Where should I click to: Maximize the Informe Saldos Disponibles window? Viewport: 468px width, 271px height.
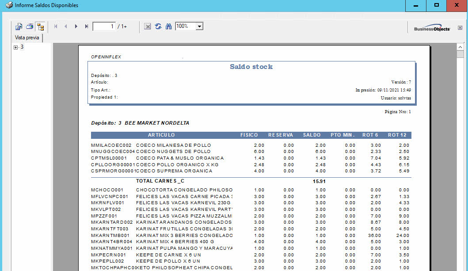tap(436, 5)
